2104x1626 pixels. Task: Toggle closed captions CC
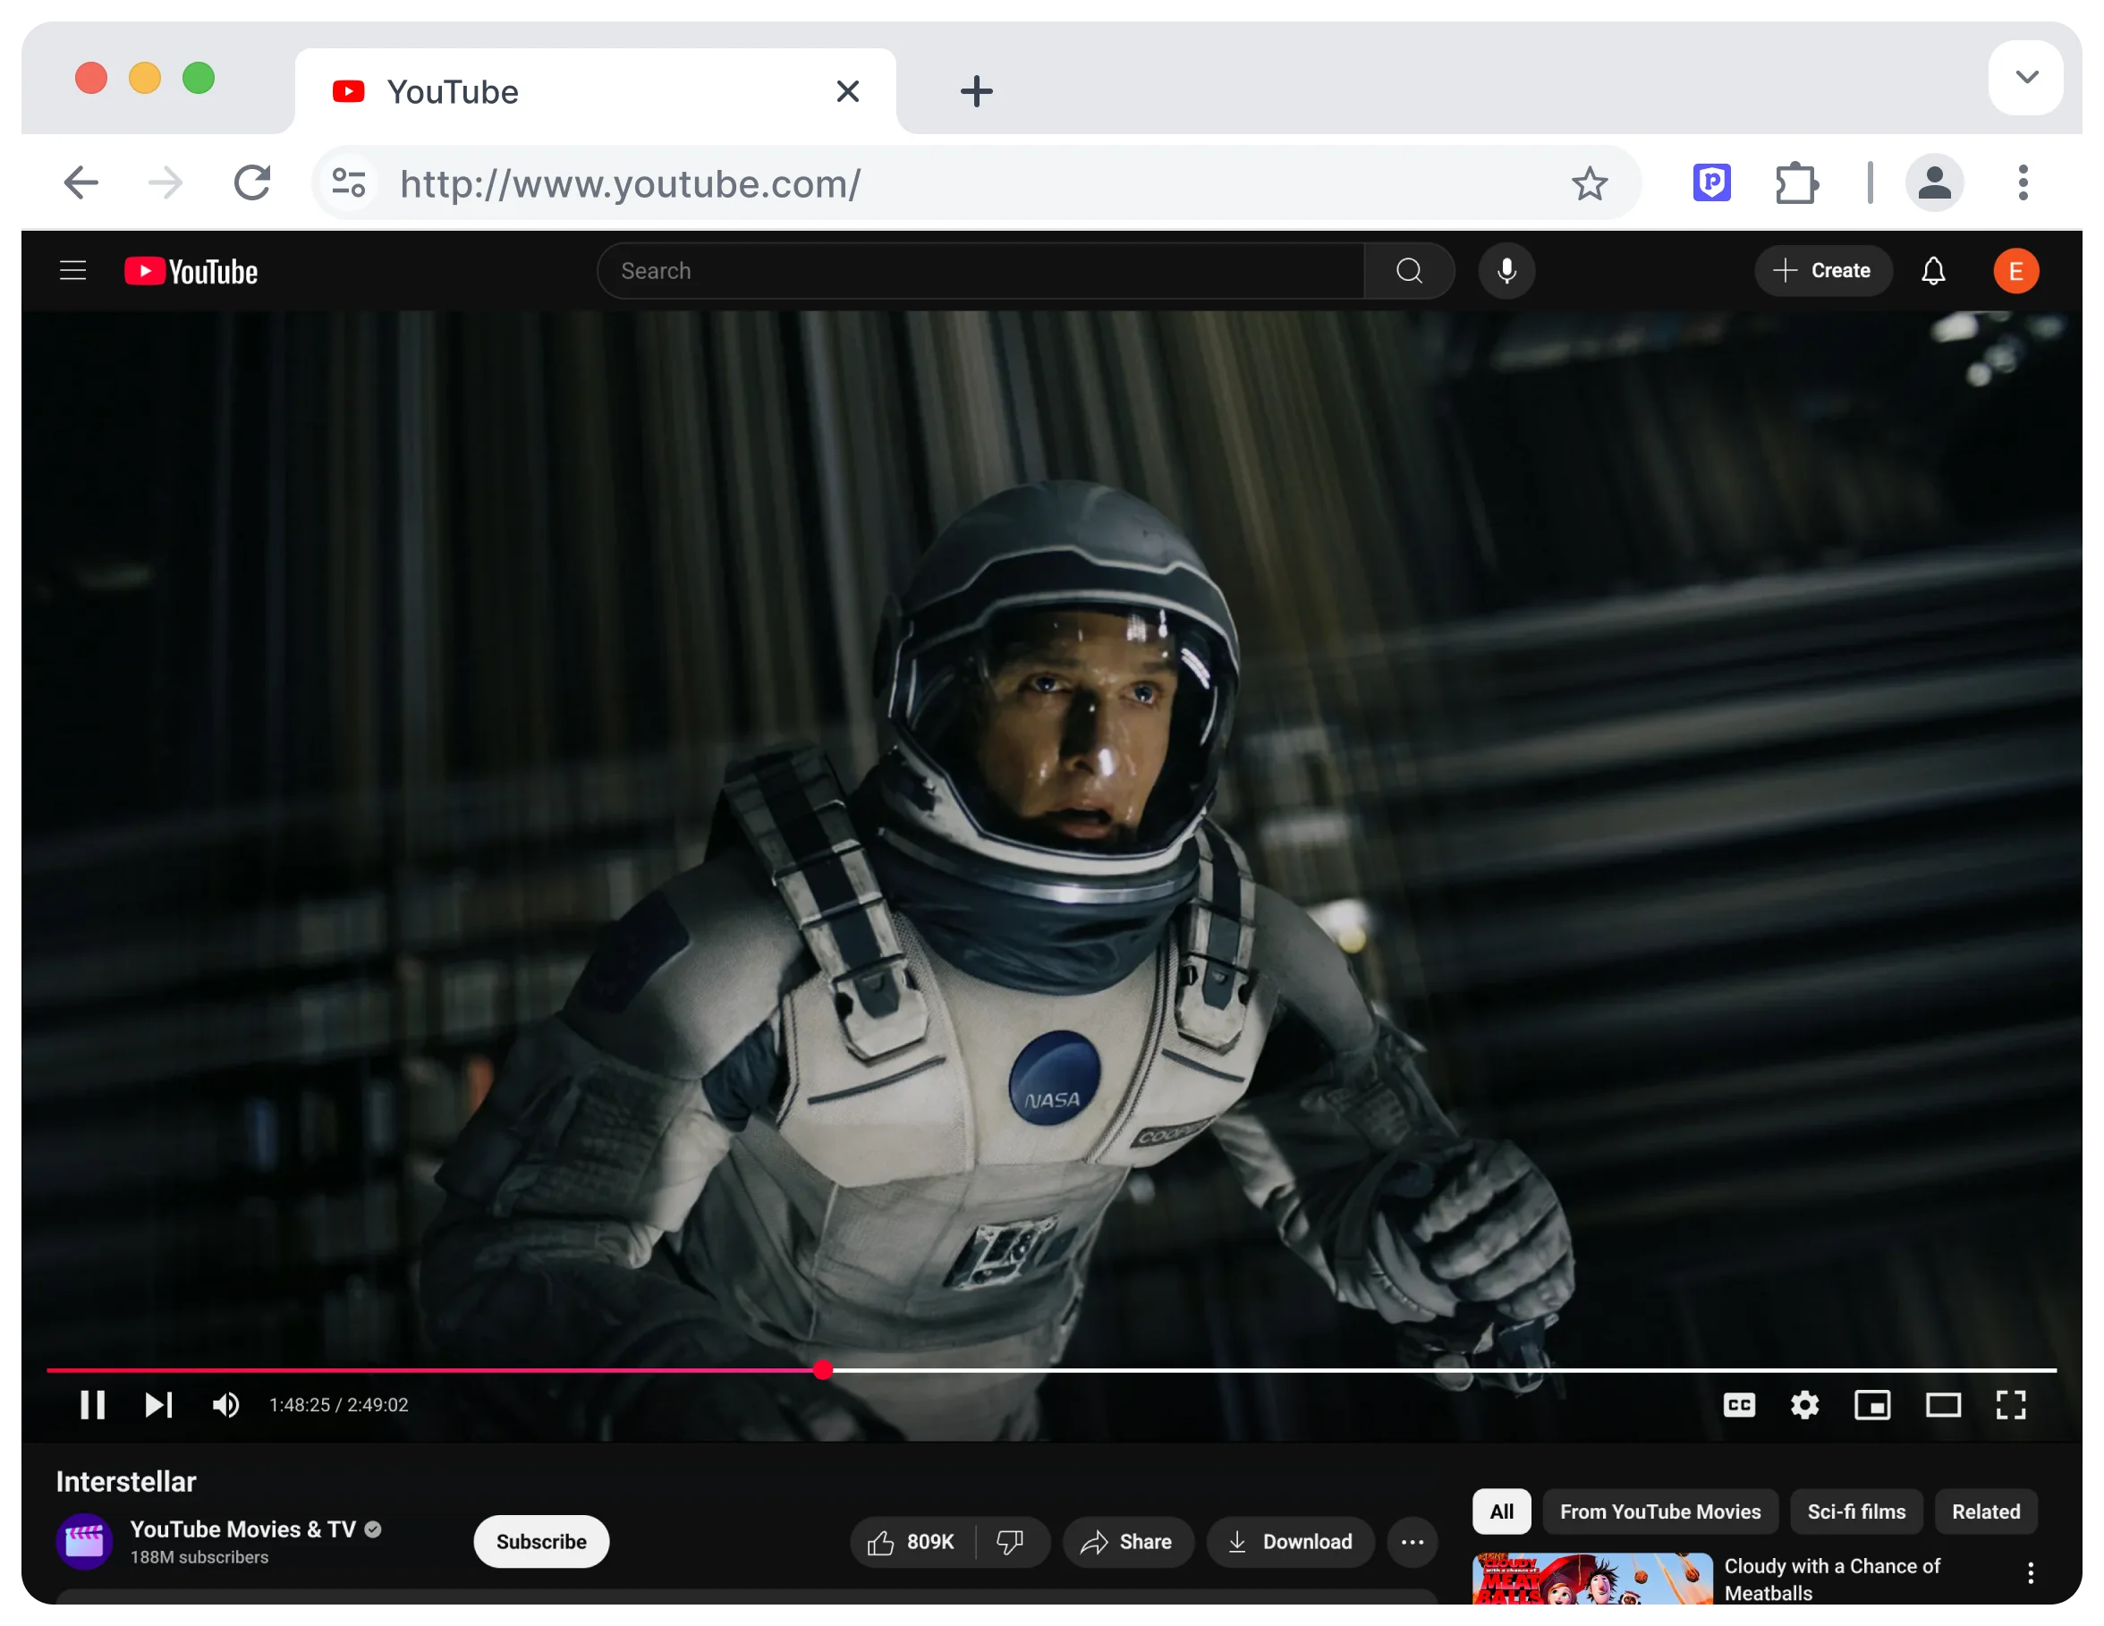point(1739,1405)
